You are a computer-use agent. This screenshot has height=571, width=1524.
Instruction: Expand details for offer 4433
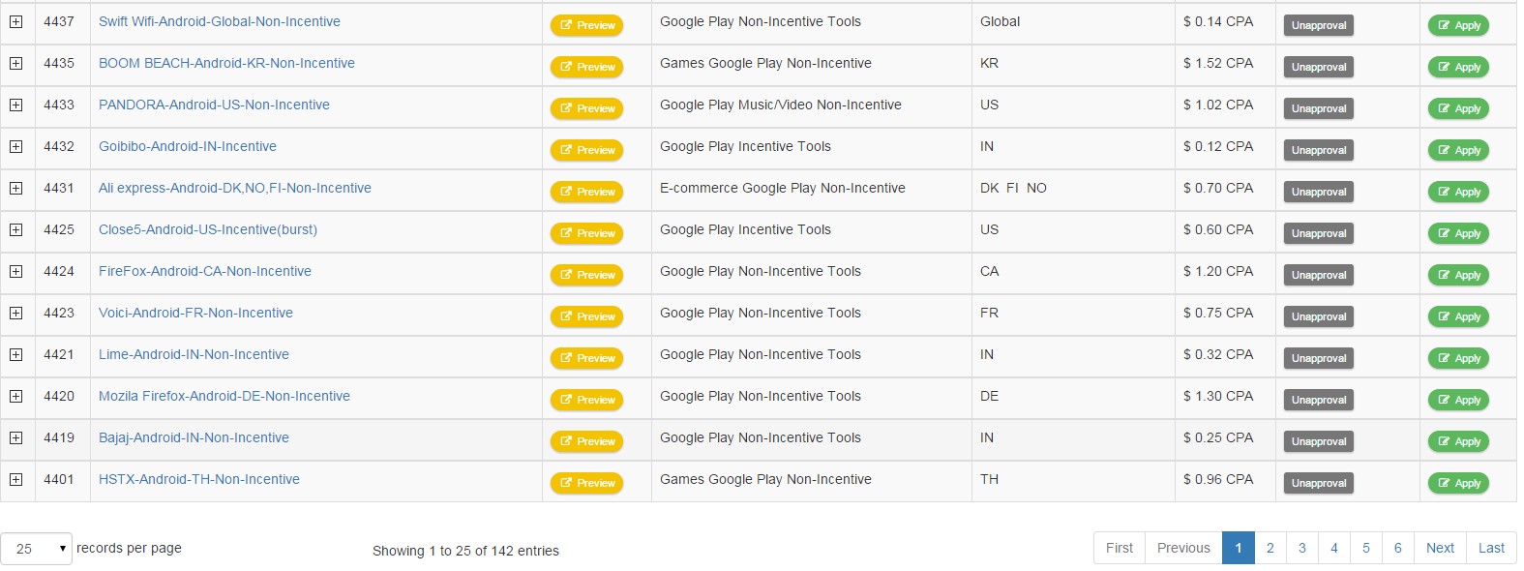point(15,105)
